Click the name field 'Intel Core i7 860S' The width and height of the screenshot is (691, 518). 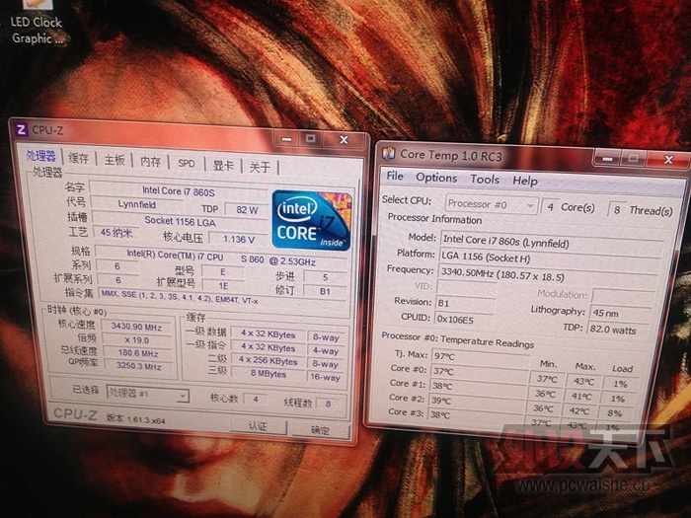(x=179, y=191)
